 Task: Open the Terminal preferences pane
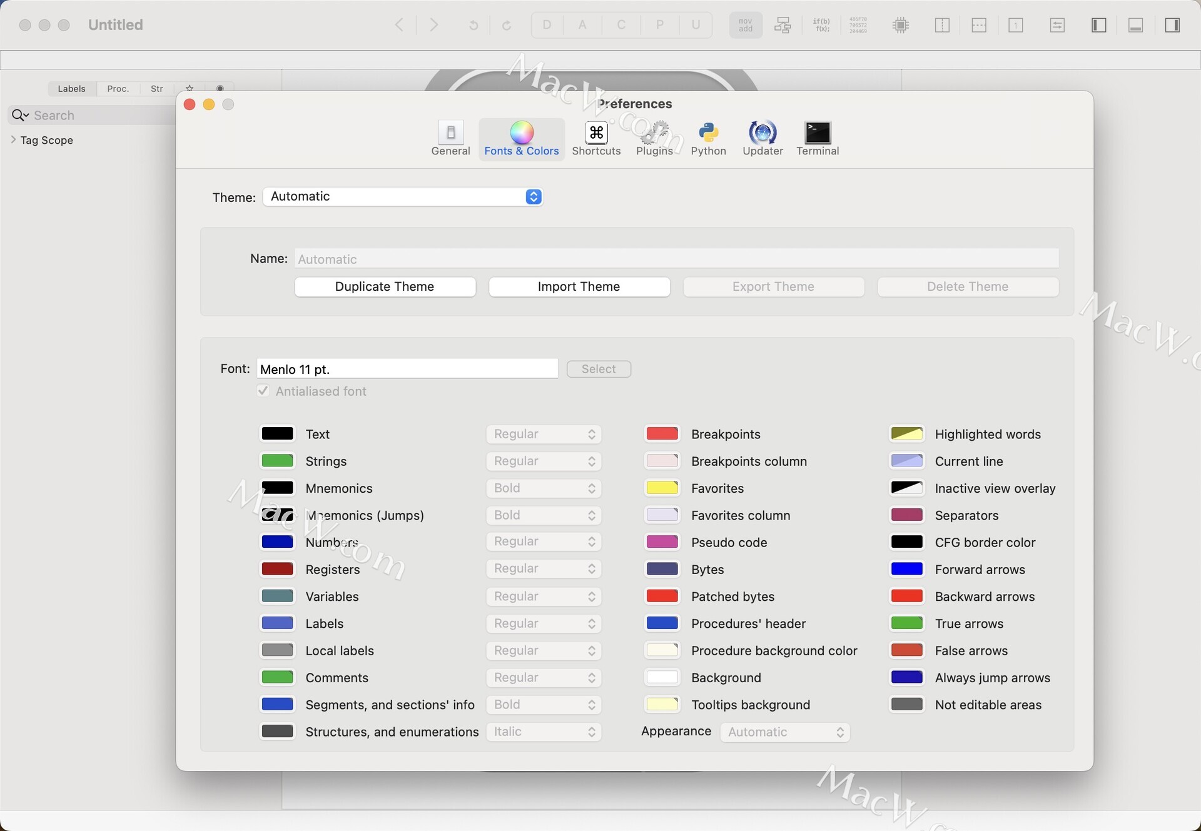pyautogui.click(x=818, y=139)
